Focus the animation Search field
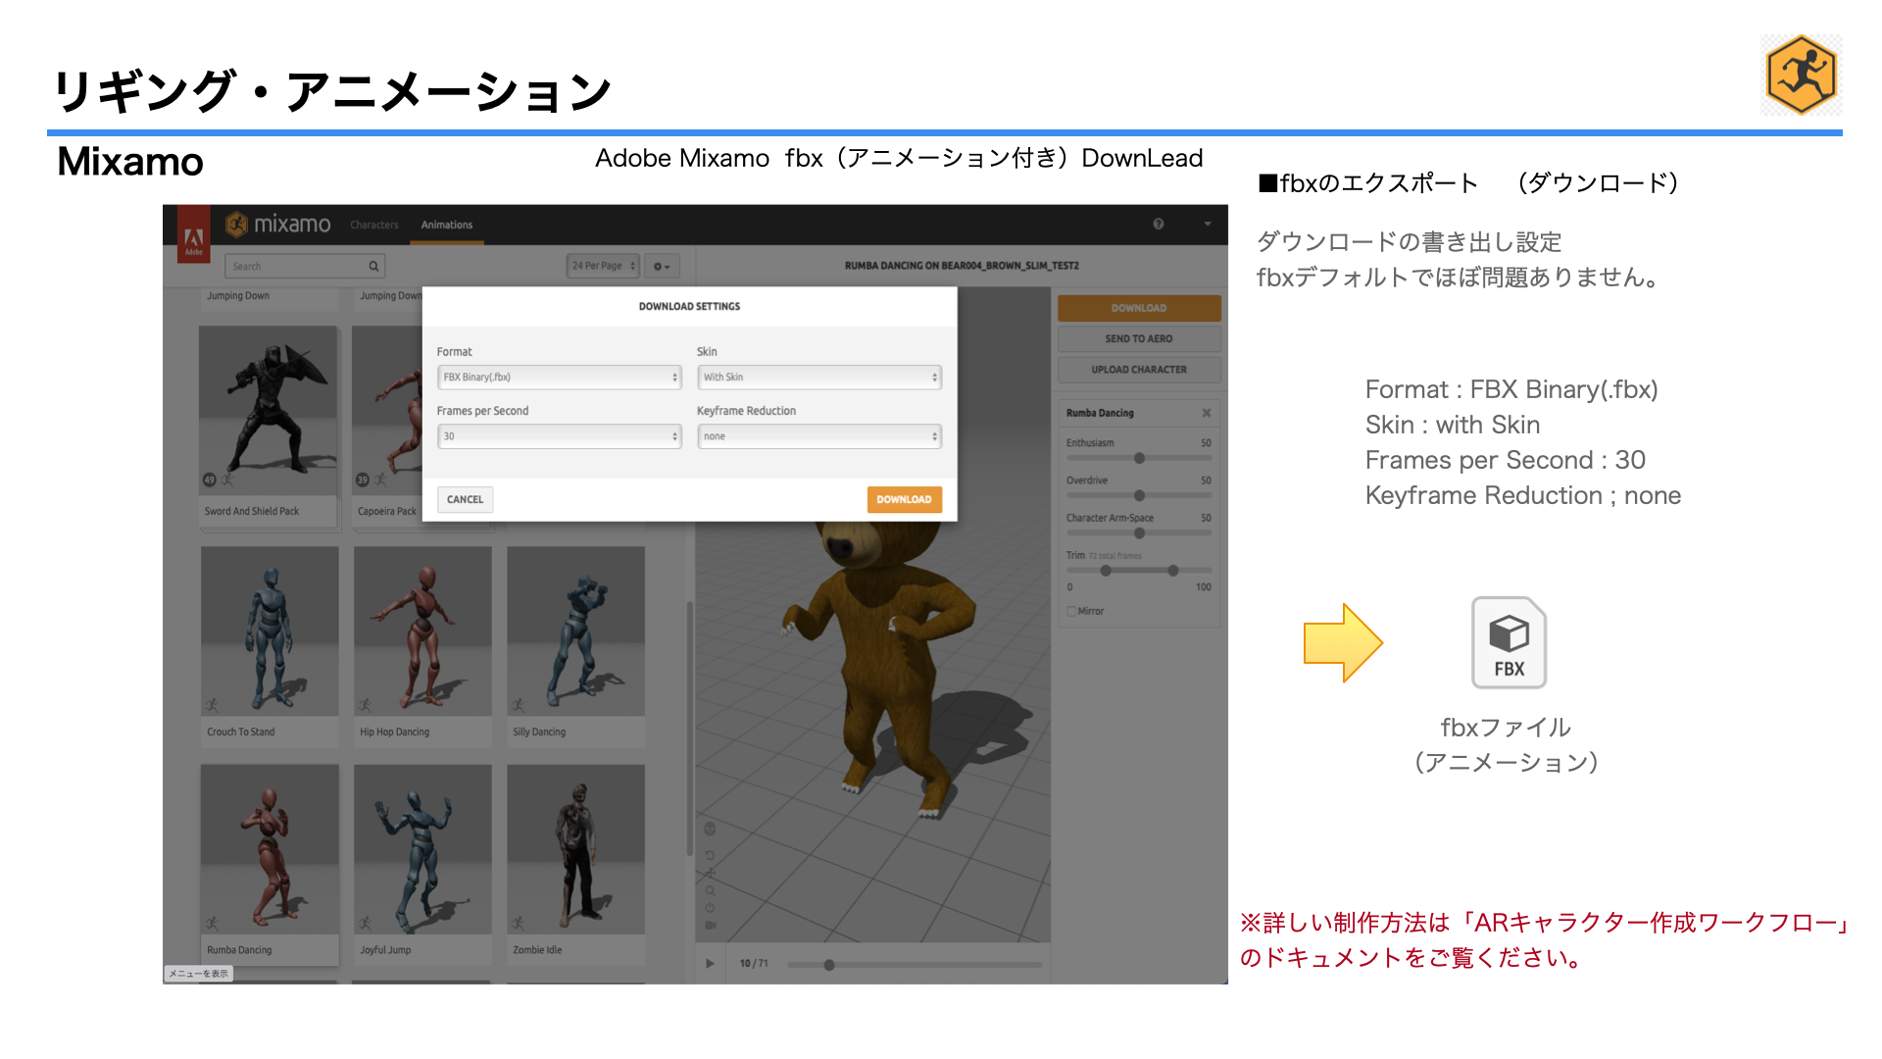 coord(305,267)
